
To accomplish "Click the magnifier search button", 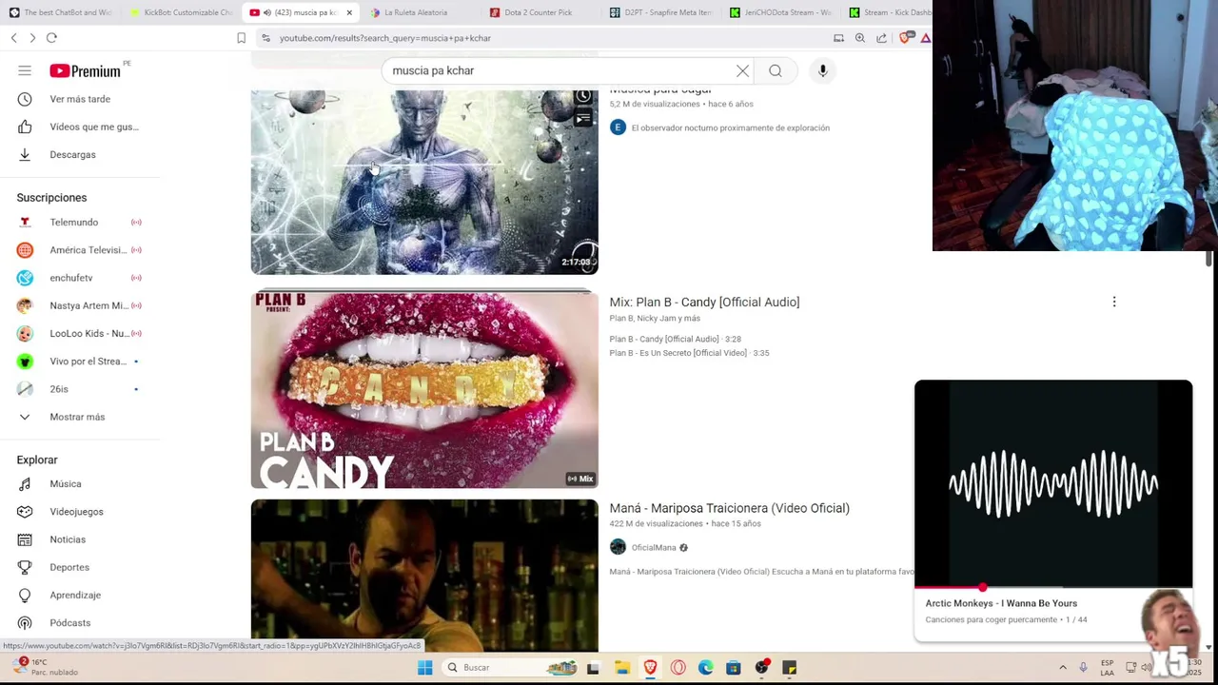I will pyautogui.click(x=776, y=70).
